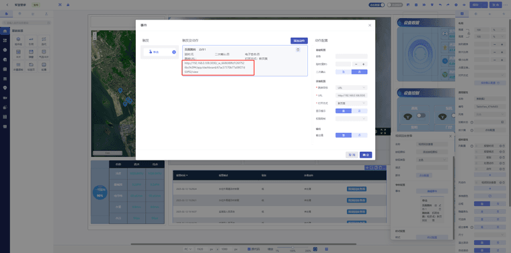Viewport: 511px width, 253px height.
Task: Open the 对齐方式 dropdown in properties panel
Action: pyautogui.click(x=489, y=75)
